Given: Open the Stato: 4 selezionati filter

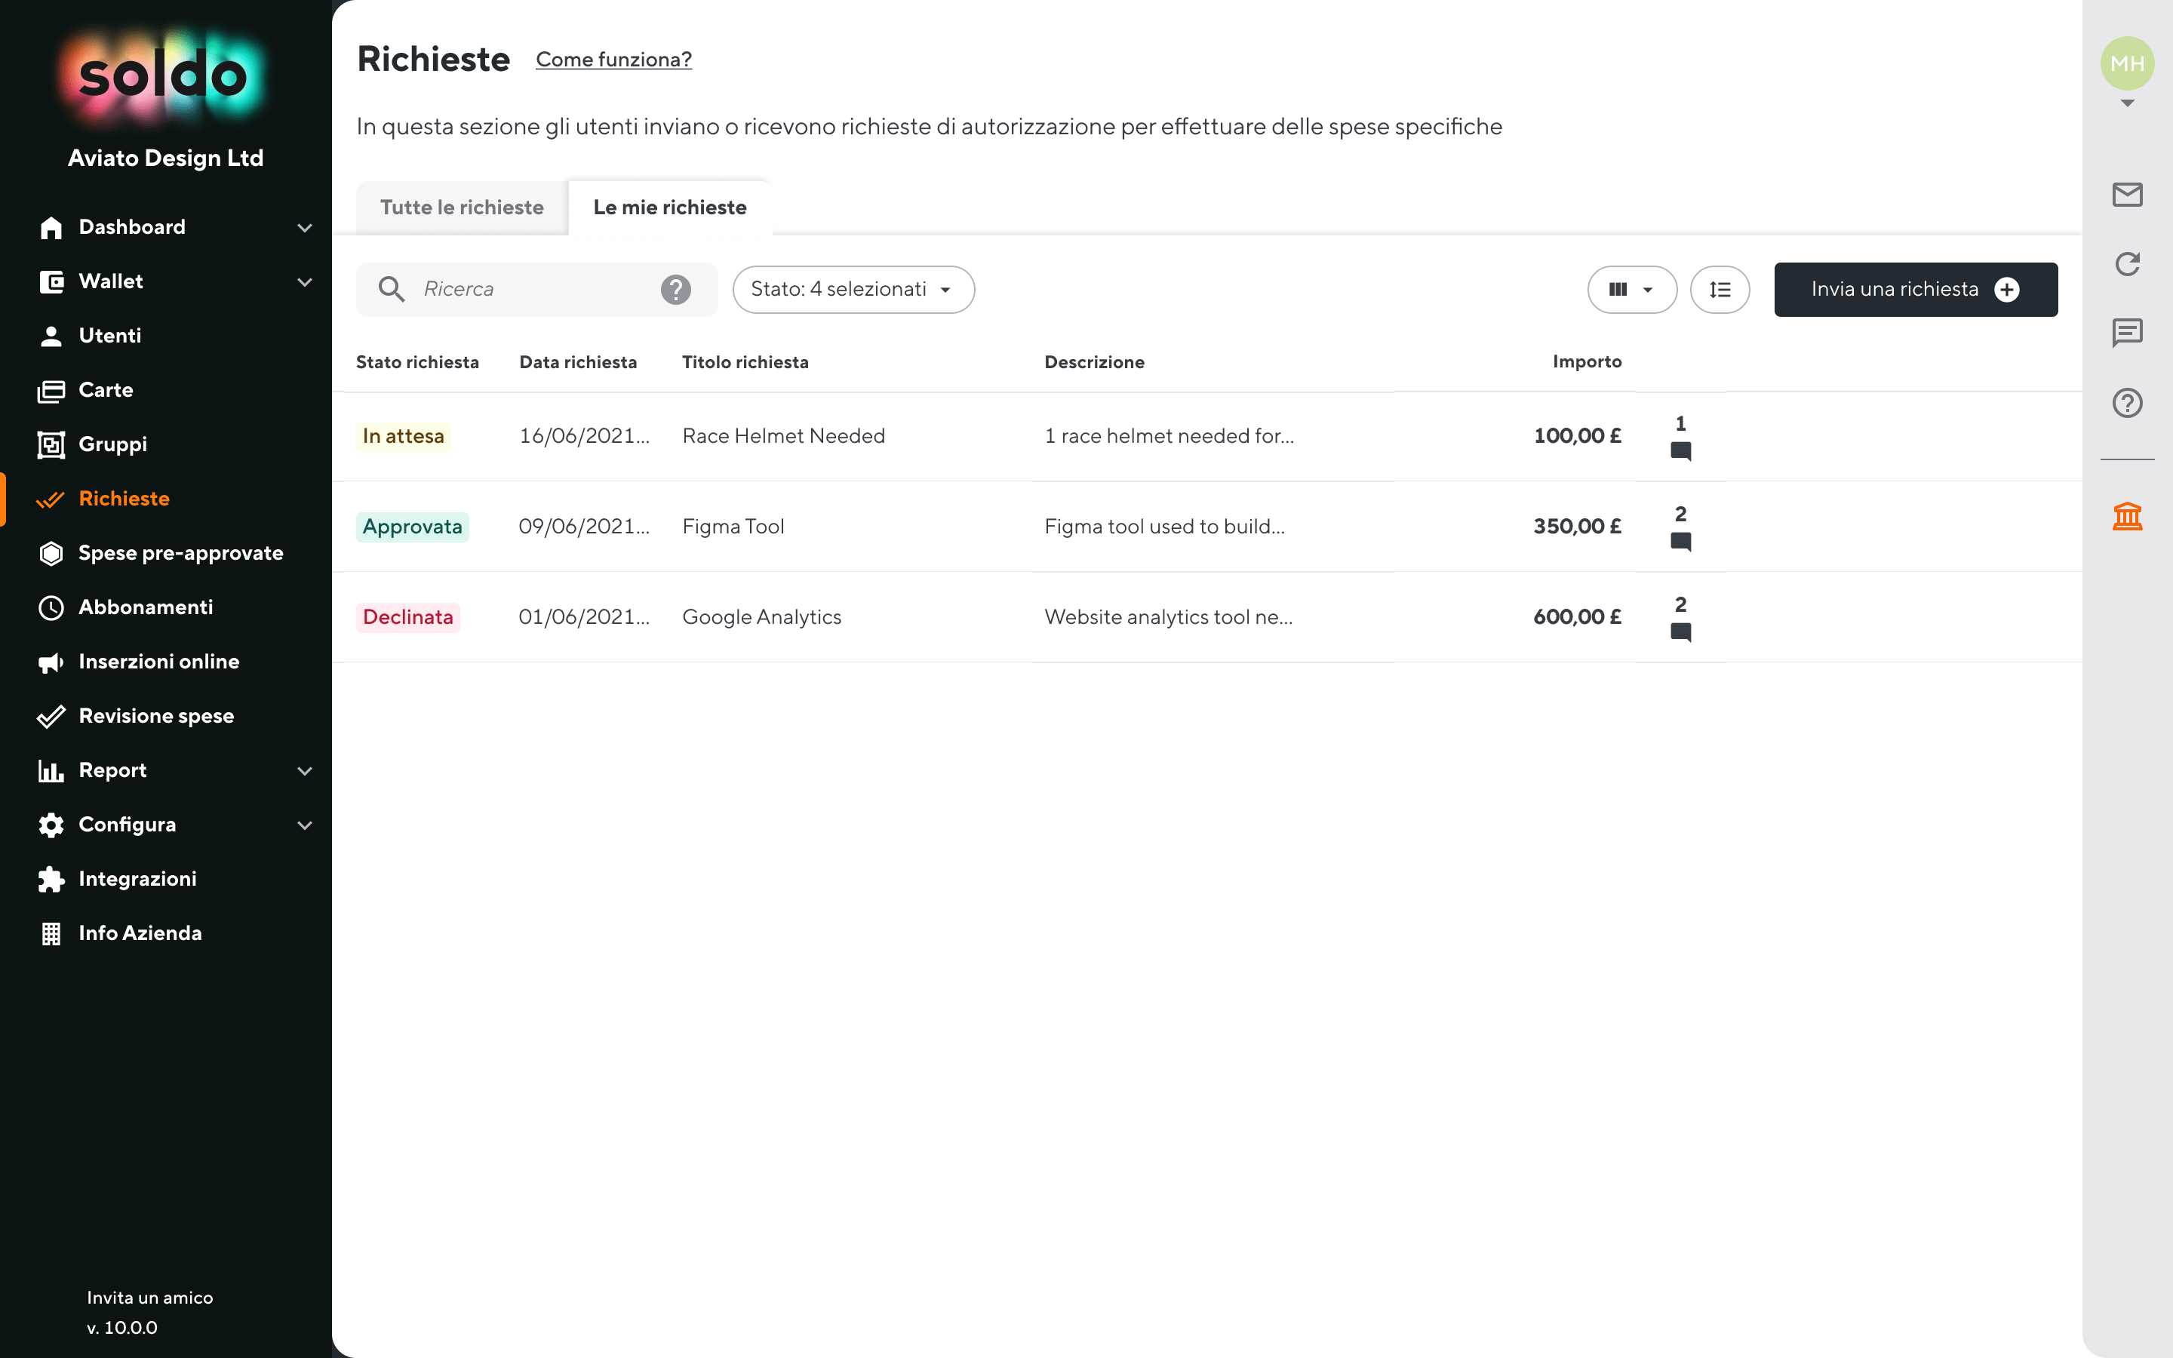Looking at the screenshot, I should pyautogui.click(x=852, y=289).
